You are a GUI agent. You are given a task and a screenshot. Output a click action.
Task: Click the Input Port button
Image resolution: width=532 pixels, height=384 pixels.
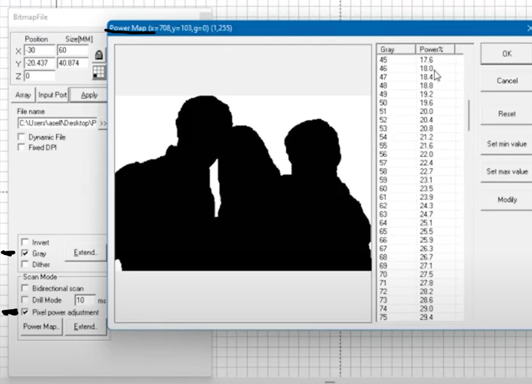click(x=53, y=95)
